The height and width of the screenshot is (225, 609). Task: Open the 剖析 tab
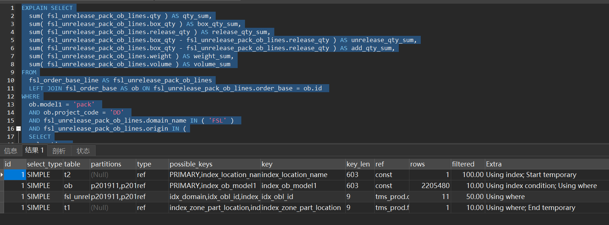pyautogui.click(x=59, y=151)
